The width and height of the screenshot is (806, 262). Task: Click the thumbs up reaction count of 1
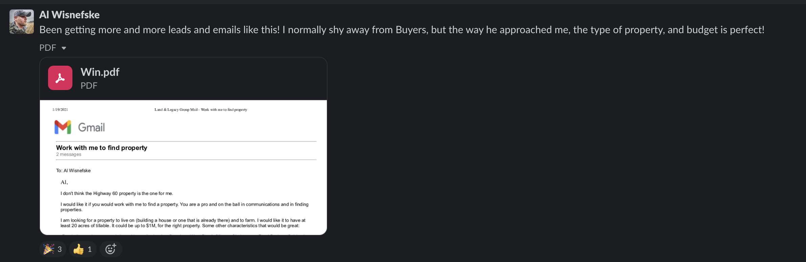tap(90, 249)
